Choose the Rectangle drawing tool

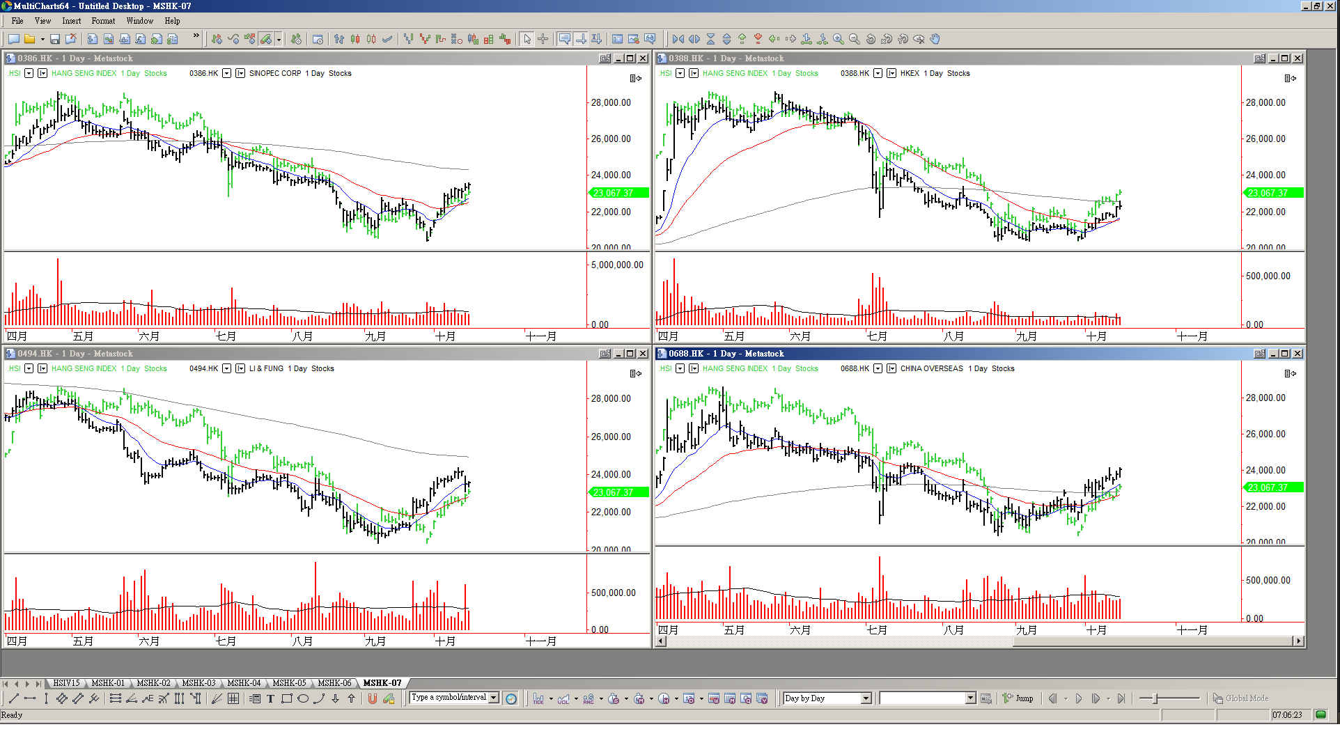tap(287, 698)
